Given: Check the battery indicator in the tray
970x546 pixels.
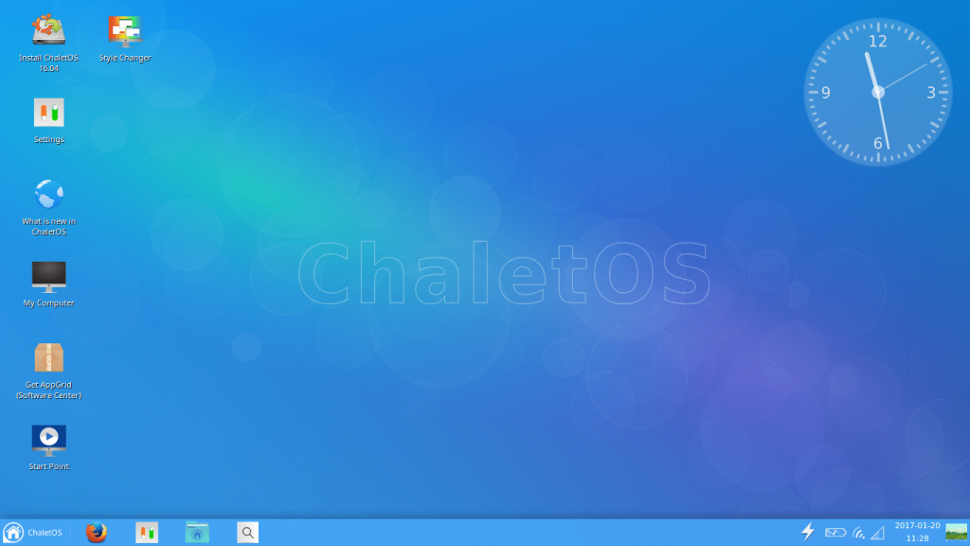Looking at the screenshot, I should 835,533.
